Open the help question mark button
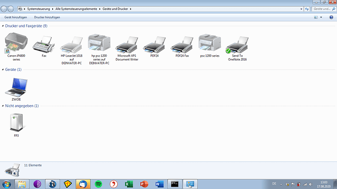Viewport: 337px width, 189px height. tap(331, 17)
